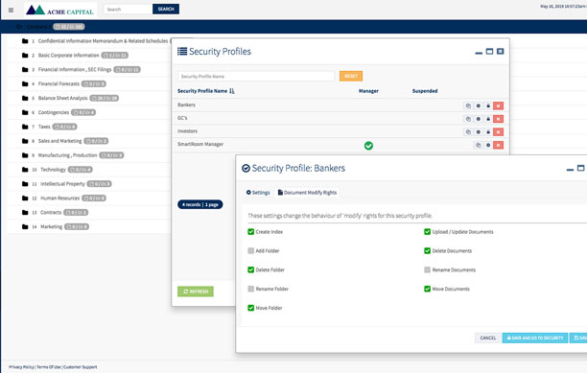Open the Financial Forecasts folder

(59, 83)
